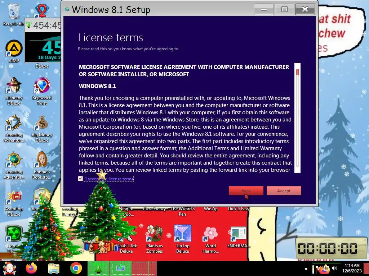The height and width of the screenshot is (276, 369).
Task: Click the 'License terms' heading
Action: pyautogui.click(x=110, y=37)
